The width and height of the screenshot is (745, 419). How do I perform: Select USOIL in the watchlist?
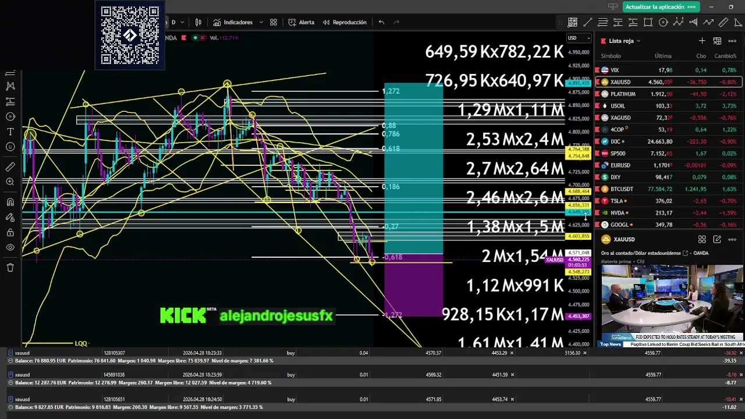pos(669,106)
